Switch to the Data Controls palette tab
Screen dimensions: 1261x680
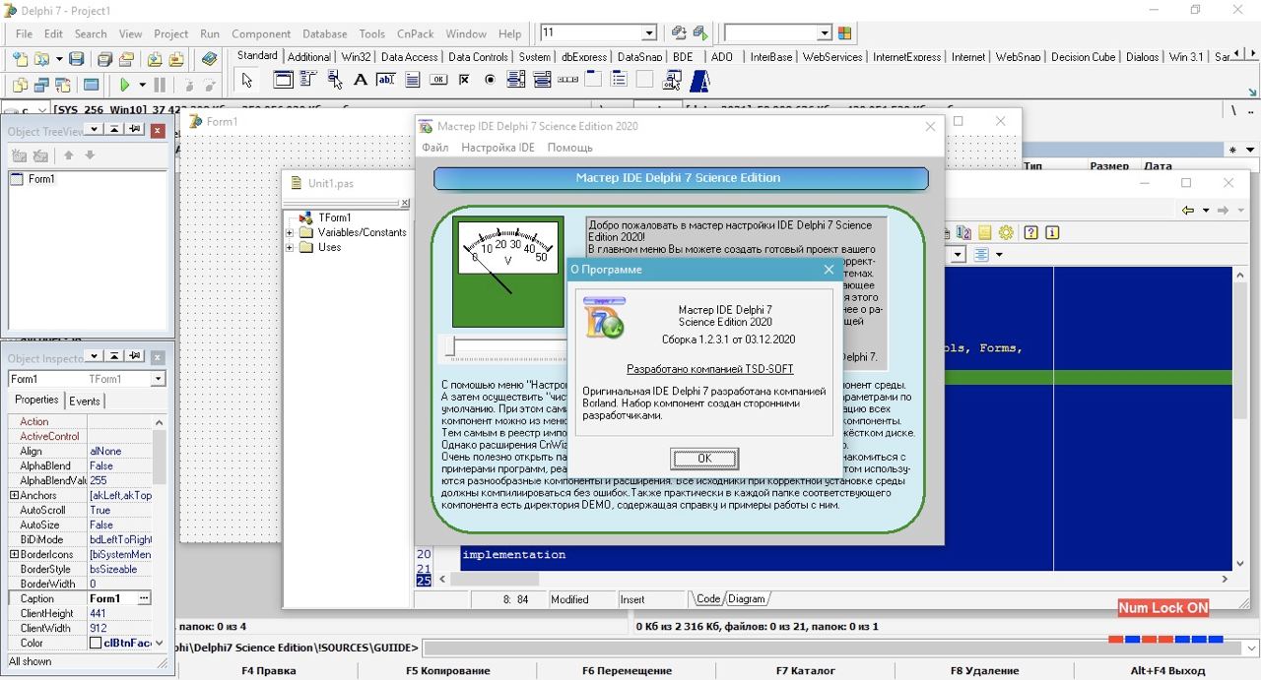[478, 57]
